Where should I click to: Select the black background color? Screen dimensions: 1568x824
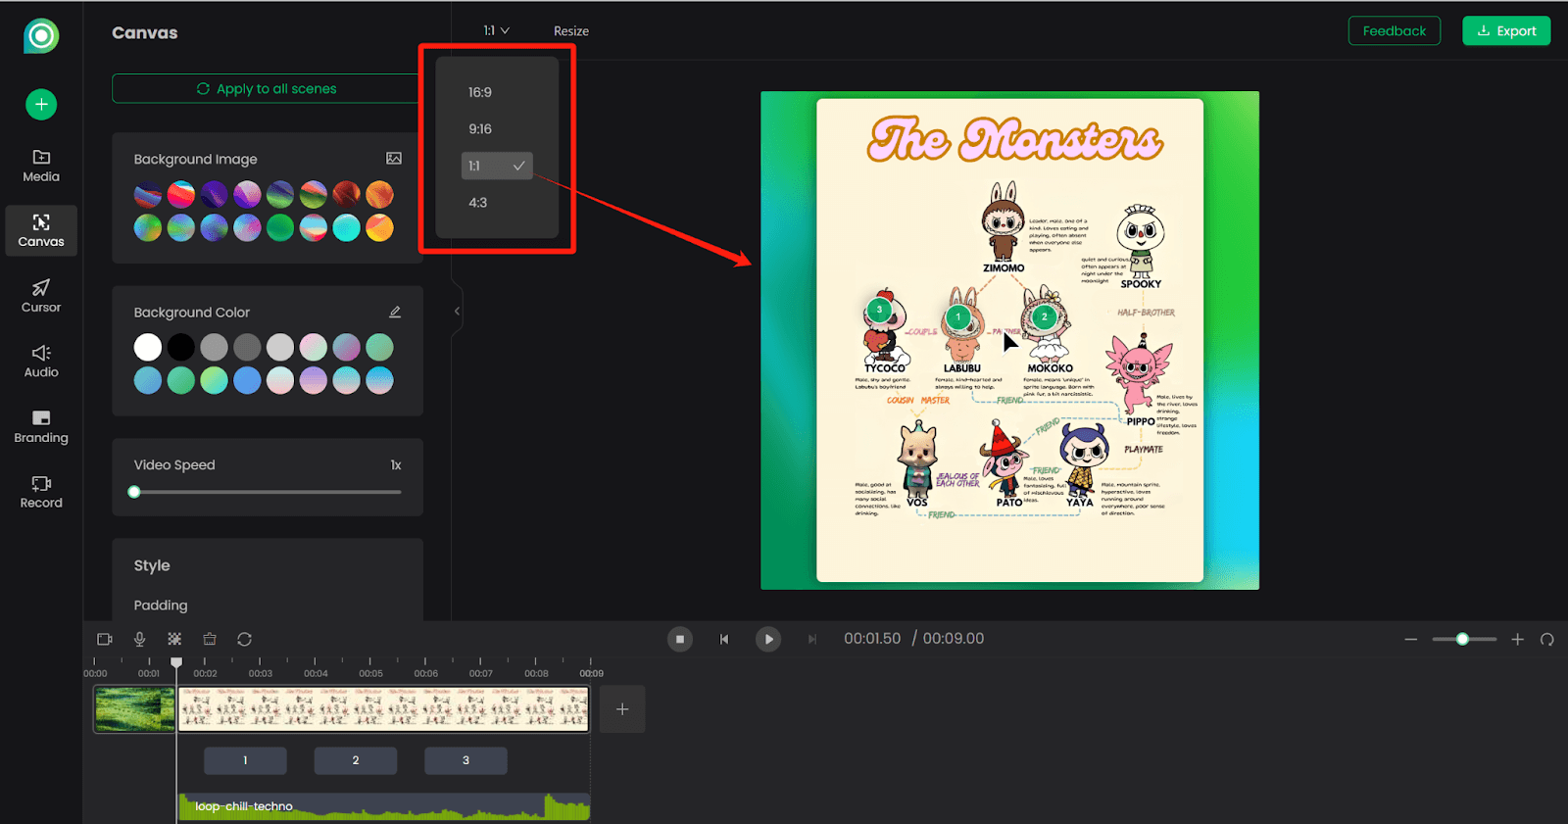[x=181, y=347]
